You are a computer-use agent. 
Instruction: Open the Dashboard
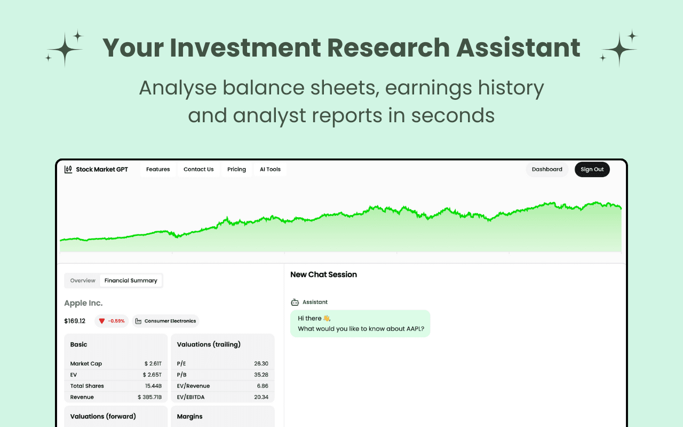(546, 169)
